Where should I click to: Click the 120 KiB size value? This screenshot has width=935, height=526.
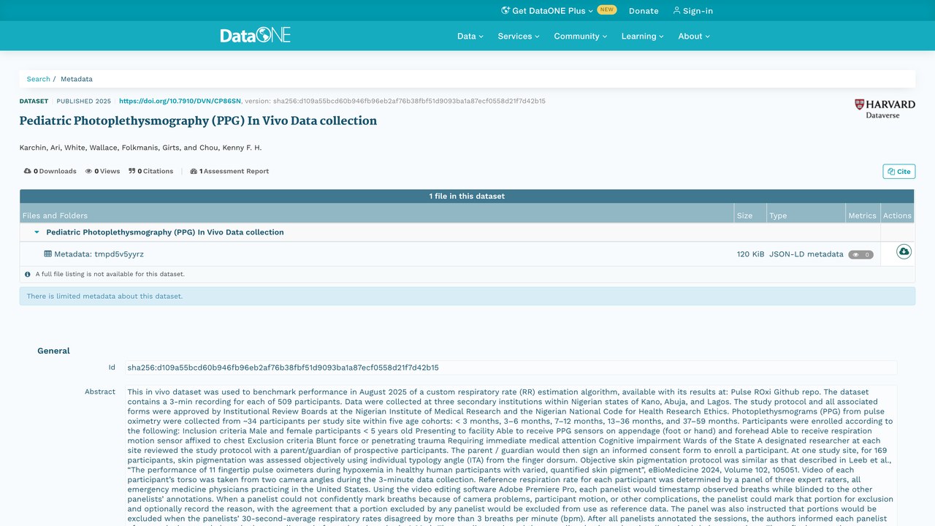pyautogui.click(x=751, y=254)
